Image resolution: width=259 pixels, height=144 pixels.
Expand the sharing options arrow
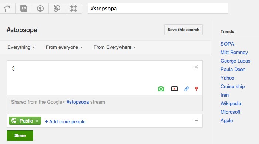tap(196, 121)
